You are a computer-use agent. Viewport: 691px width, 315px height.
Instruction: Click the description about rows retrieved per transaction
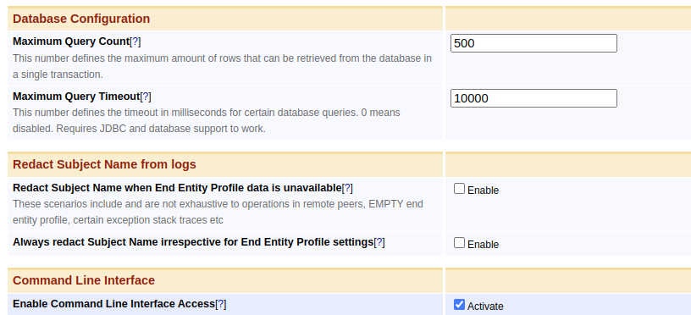(222, 67)
